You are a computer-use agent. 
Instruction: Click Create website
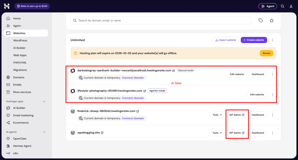pos(254,40)
